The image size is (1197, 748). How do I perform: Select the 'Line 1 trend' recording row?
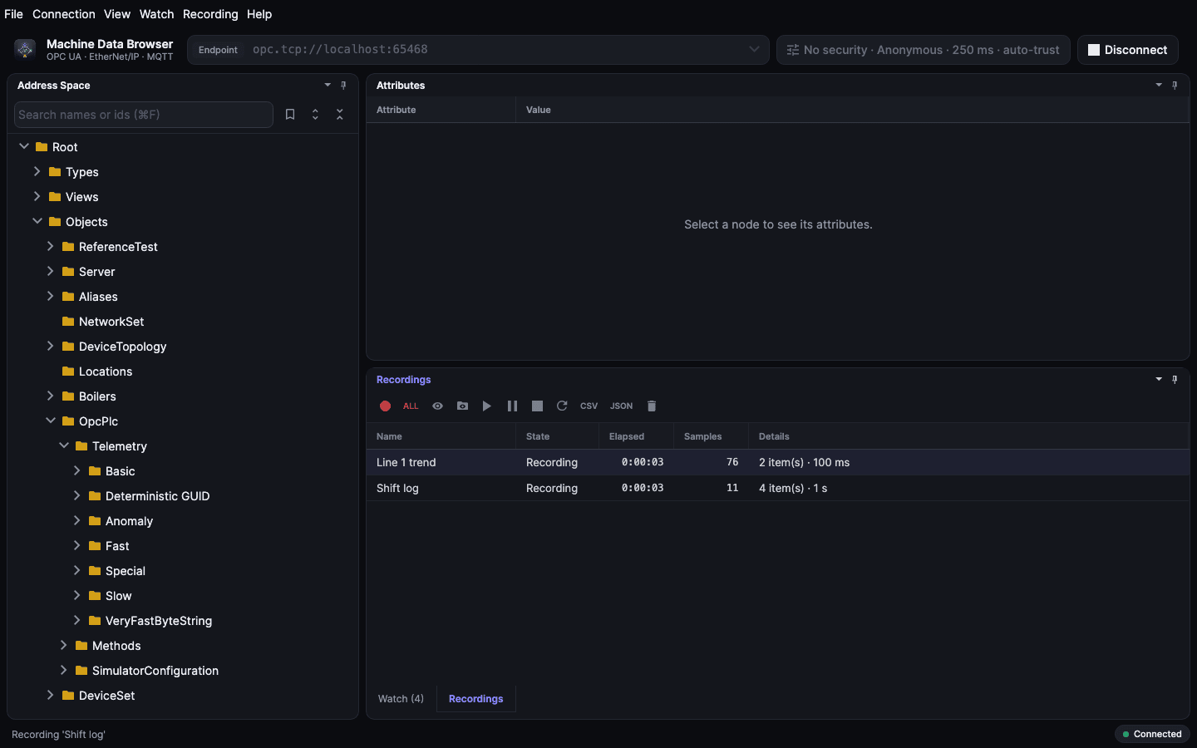778,462
